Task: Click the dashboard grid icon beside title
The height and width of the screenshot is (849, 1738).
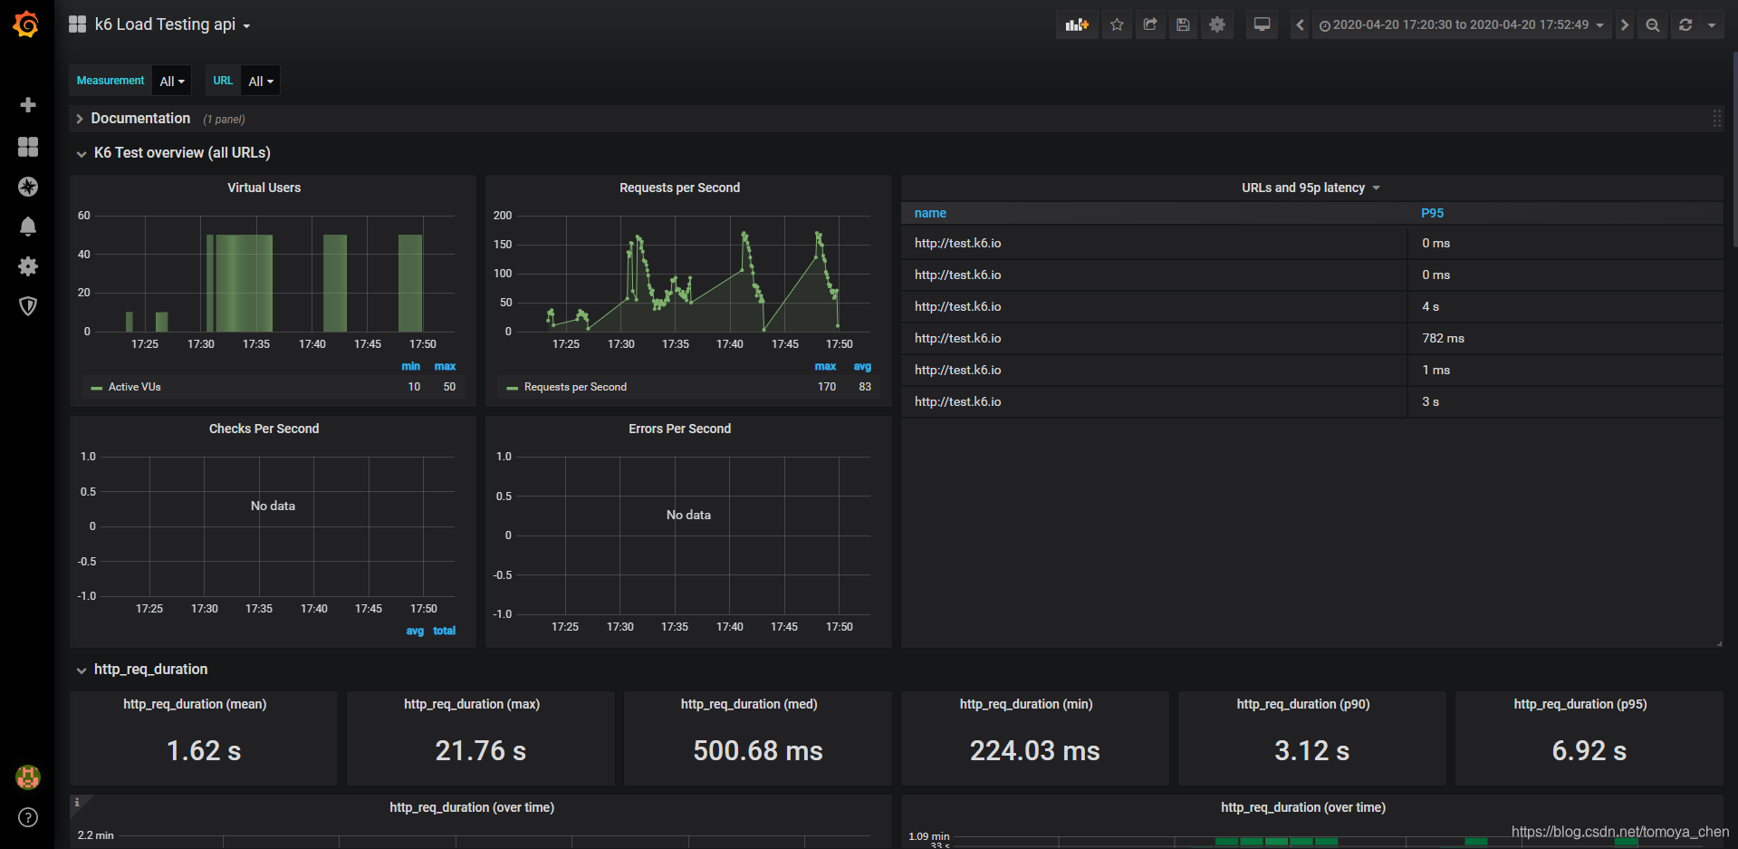Action: [x=78, y=24]
